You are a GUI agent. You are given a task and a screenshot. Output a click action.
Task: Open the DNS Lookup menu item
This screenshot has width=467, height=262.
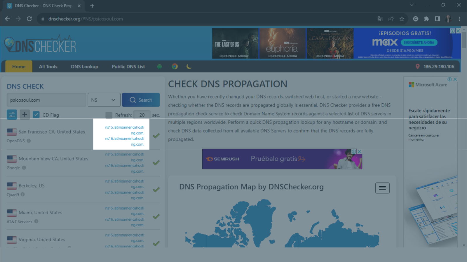[85, 66]
